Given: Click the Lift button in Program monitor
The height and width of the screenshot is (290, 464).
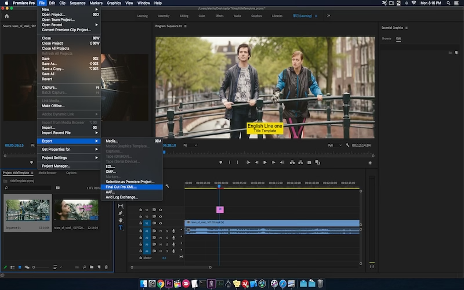Looking at the screenshot, I should click(x=292, y=162).
